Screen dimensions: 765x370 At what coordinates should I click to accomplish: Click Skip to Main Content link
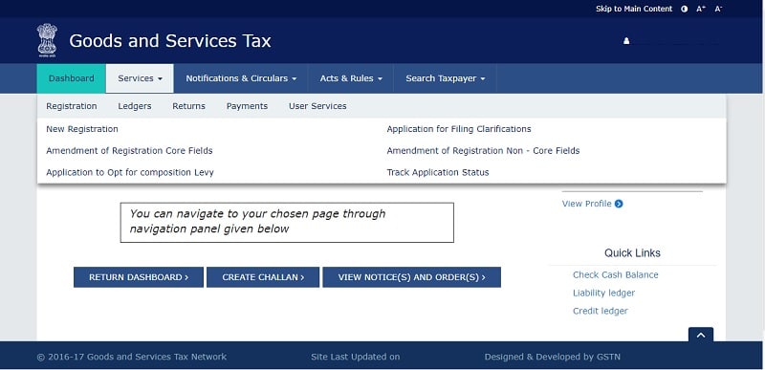(634, 9)
